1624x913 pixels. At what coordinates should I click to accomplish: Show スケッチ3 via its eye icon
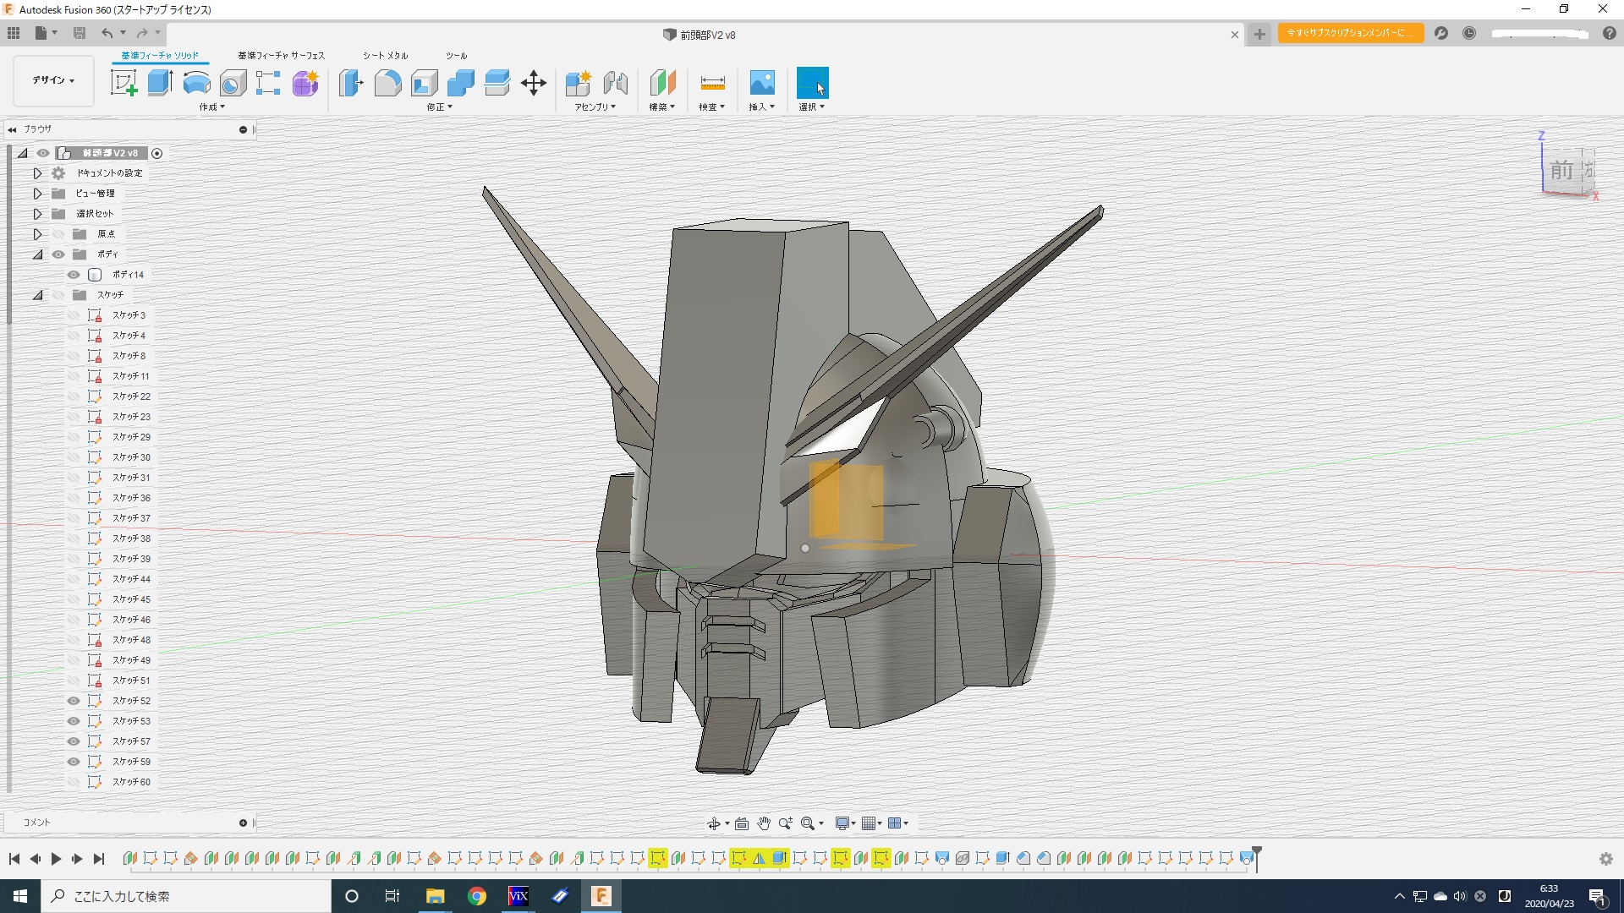[74, 315]
